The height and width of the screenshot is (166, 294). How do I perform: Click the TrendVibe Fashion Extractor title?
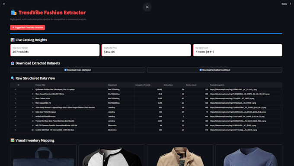pos(52,13)
